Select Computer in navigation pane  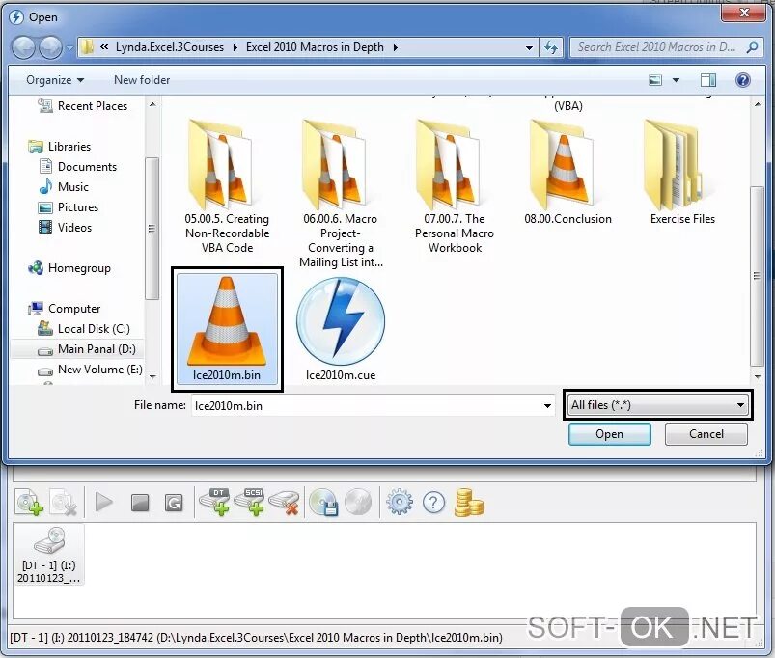[x=65, y=308]
